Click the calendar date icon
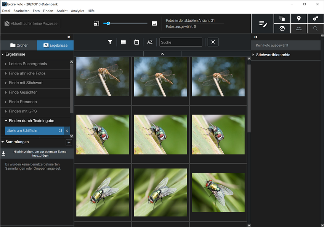Screen dimensions: 324x227 [x=136, y=42]
